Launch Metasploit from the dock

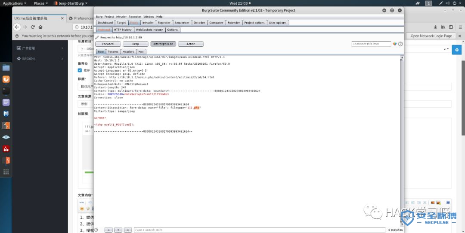pyautogui.click(x=6, y=114)
